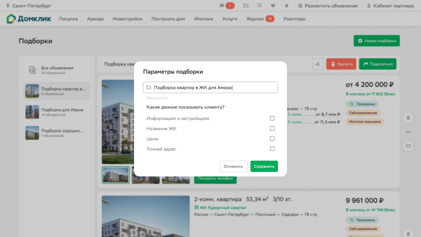The width and height of the screenshot is (421, 237).
Task: Go to the Новостройки menu section
Action: [128, 19]
